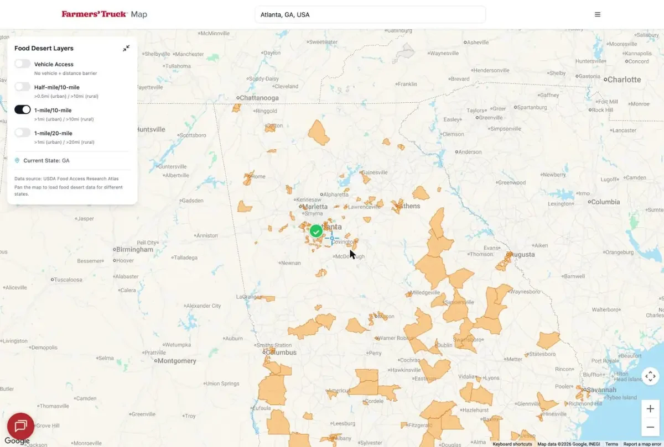Zoom in on the map
The height and width of the screenshot is (447, 664).
[x=650, y=409]
